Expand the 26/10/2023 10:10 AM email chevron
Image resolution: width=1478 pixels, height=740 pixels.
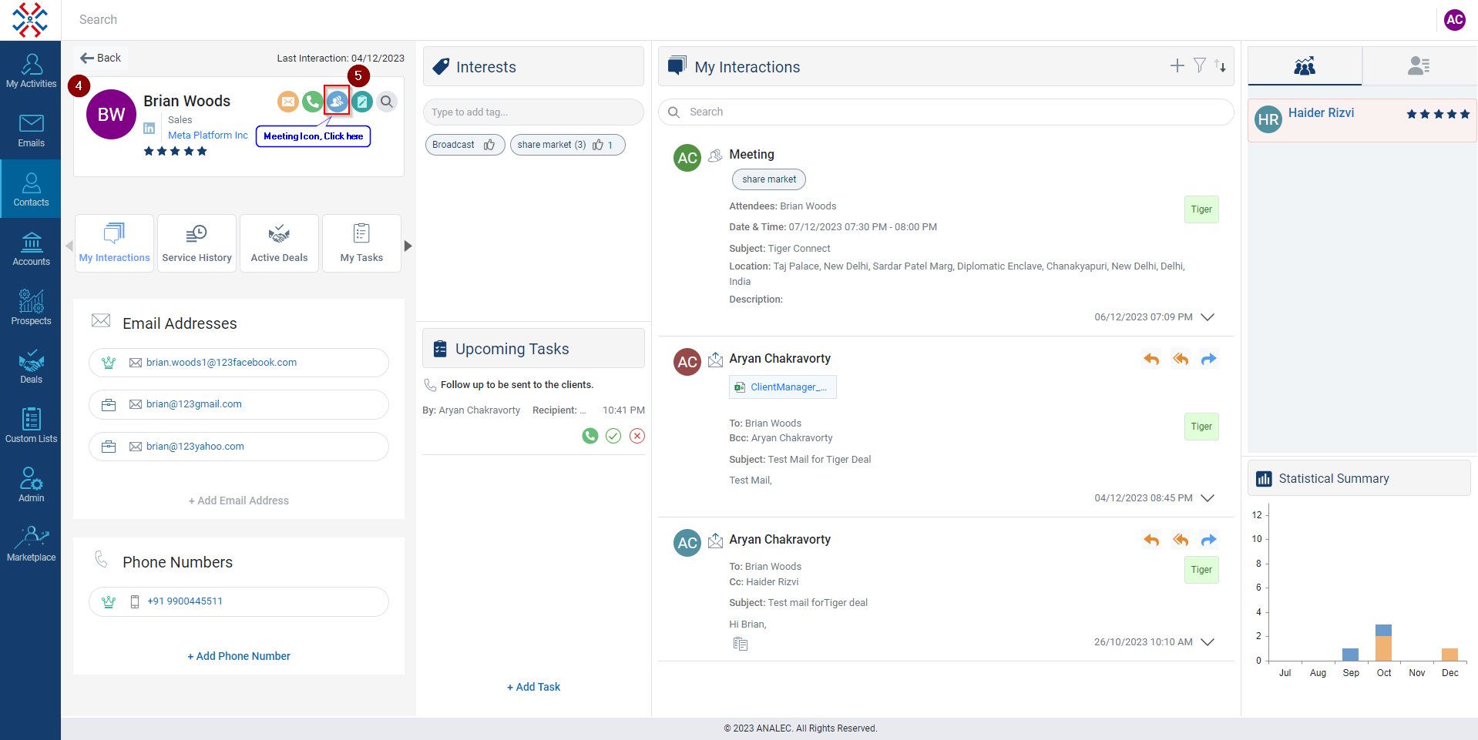click(1208, 642)
